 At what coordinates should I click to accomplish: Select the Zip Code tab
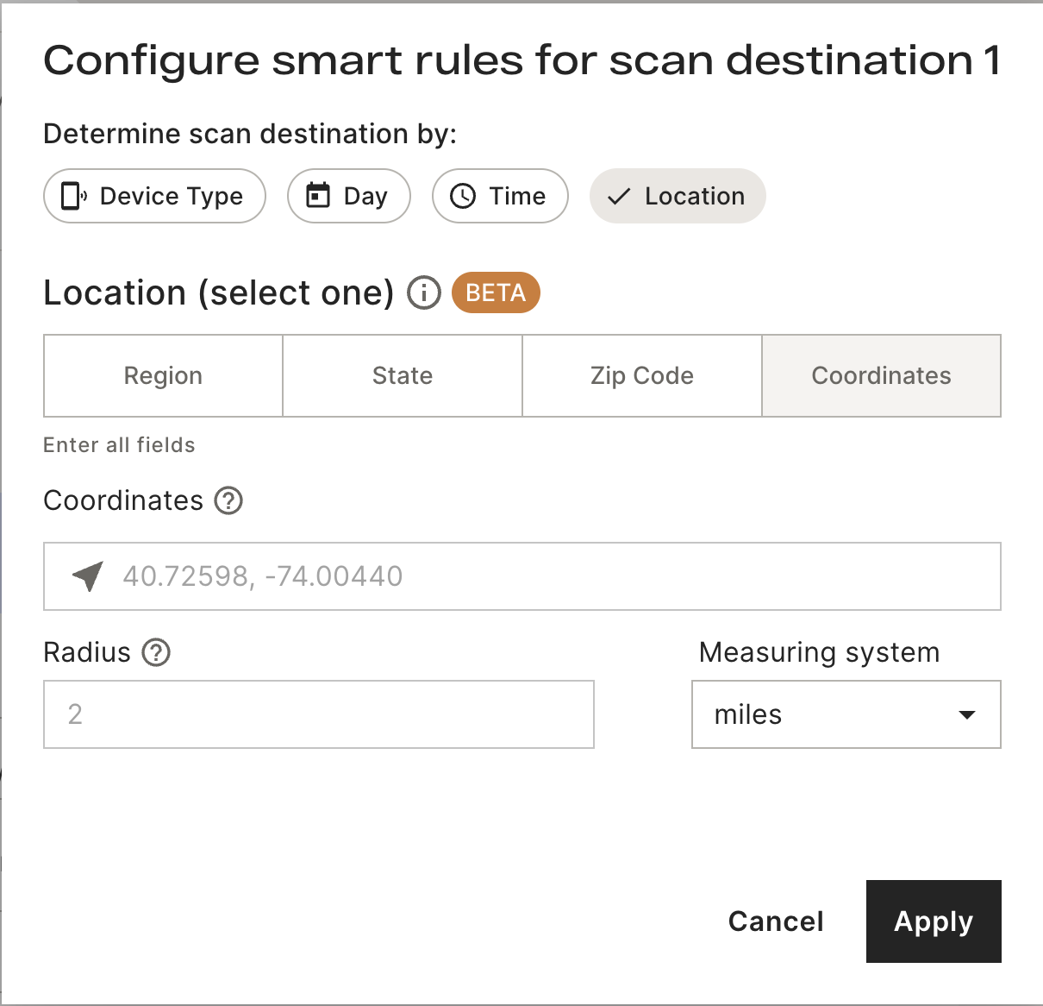642,375
